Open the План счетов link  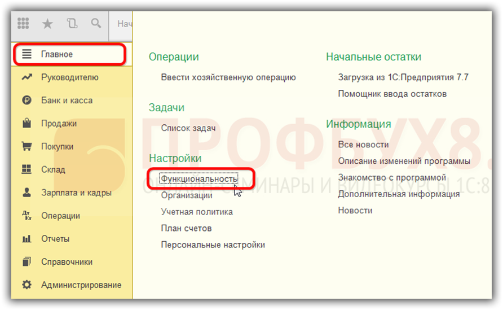coord(186,228)
